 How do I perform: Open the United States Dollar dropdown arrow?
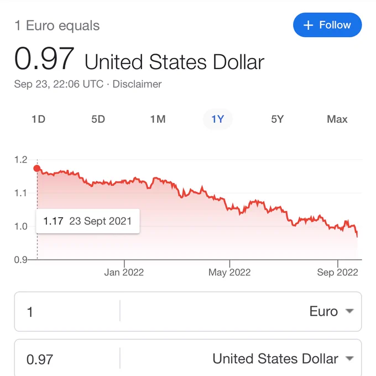349,358
